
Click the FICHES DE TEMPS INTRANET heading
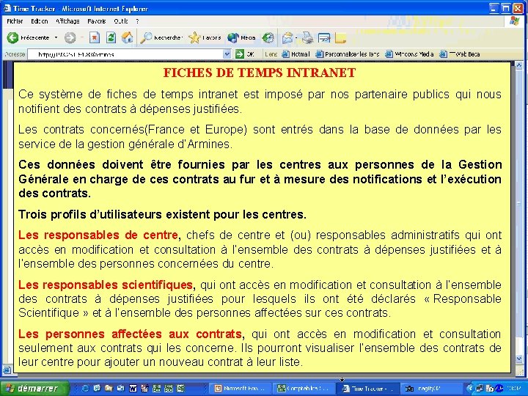260,73
